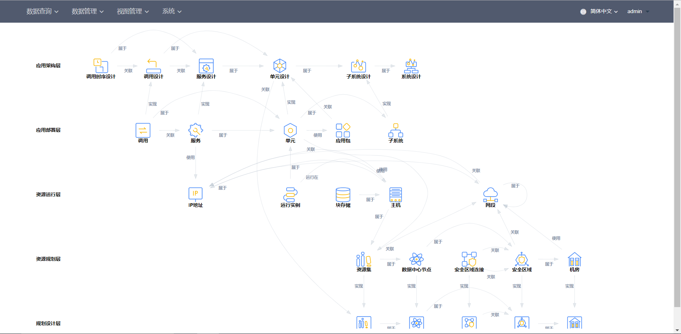This screenshot has height=334, width=681.
Task: Click the 子系统设计 node icon
Action: point(359,66)
